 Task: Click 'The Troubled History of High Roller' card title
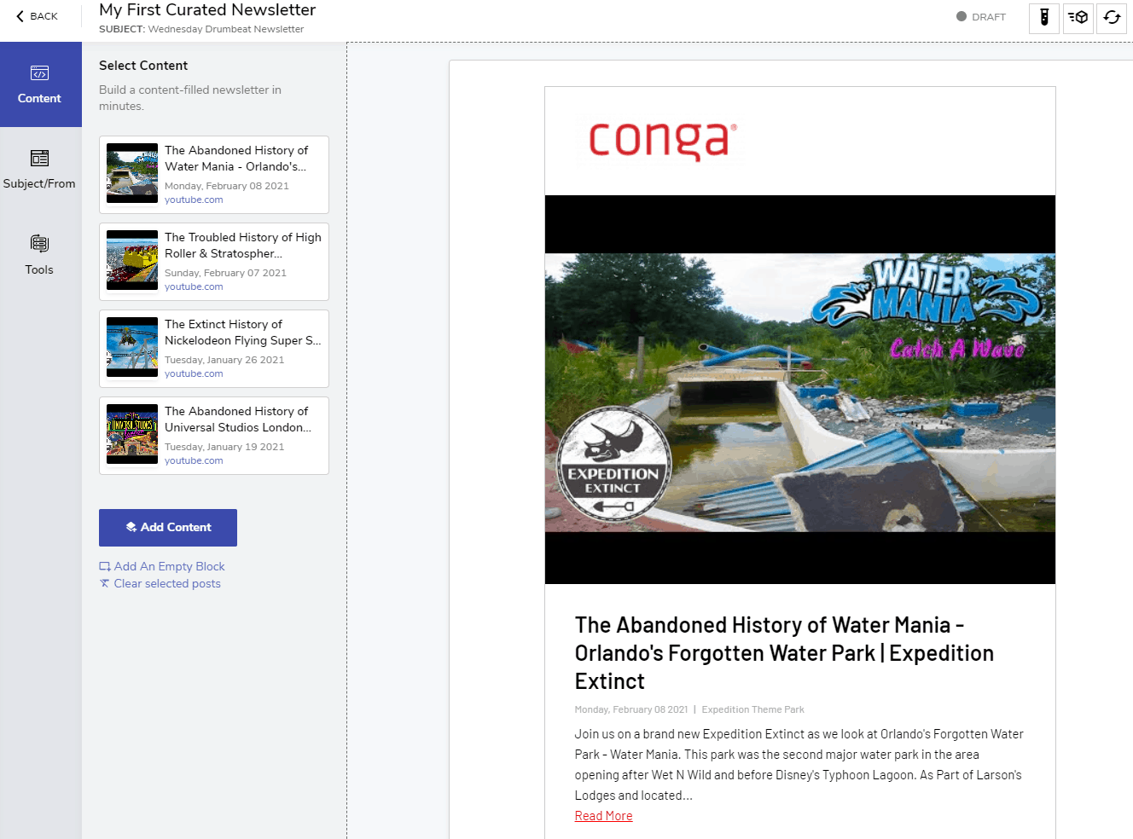click(243, 246)
